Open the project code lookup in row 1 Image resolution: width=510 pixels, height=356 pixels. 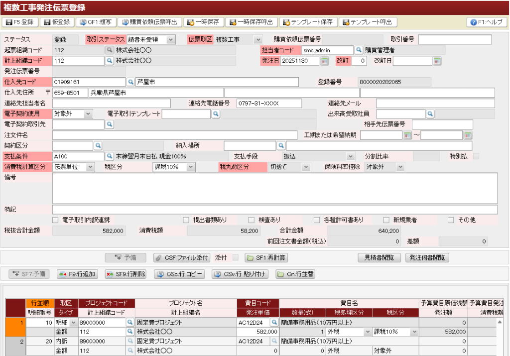[x=130, y=322]
